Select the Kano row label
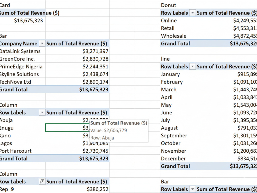257x193 pixels. tap(23, 136)
